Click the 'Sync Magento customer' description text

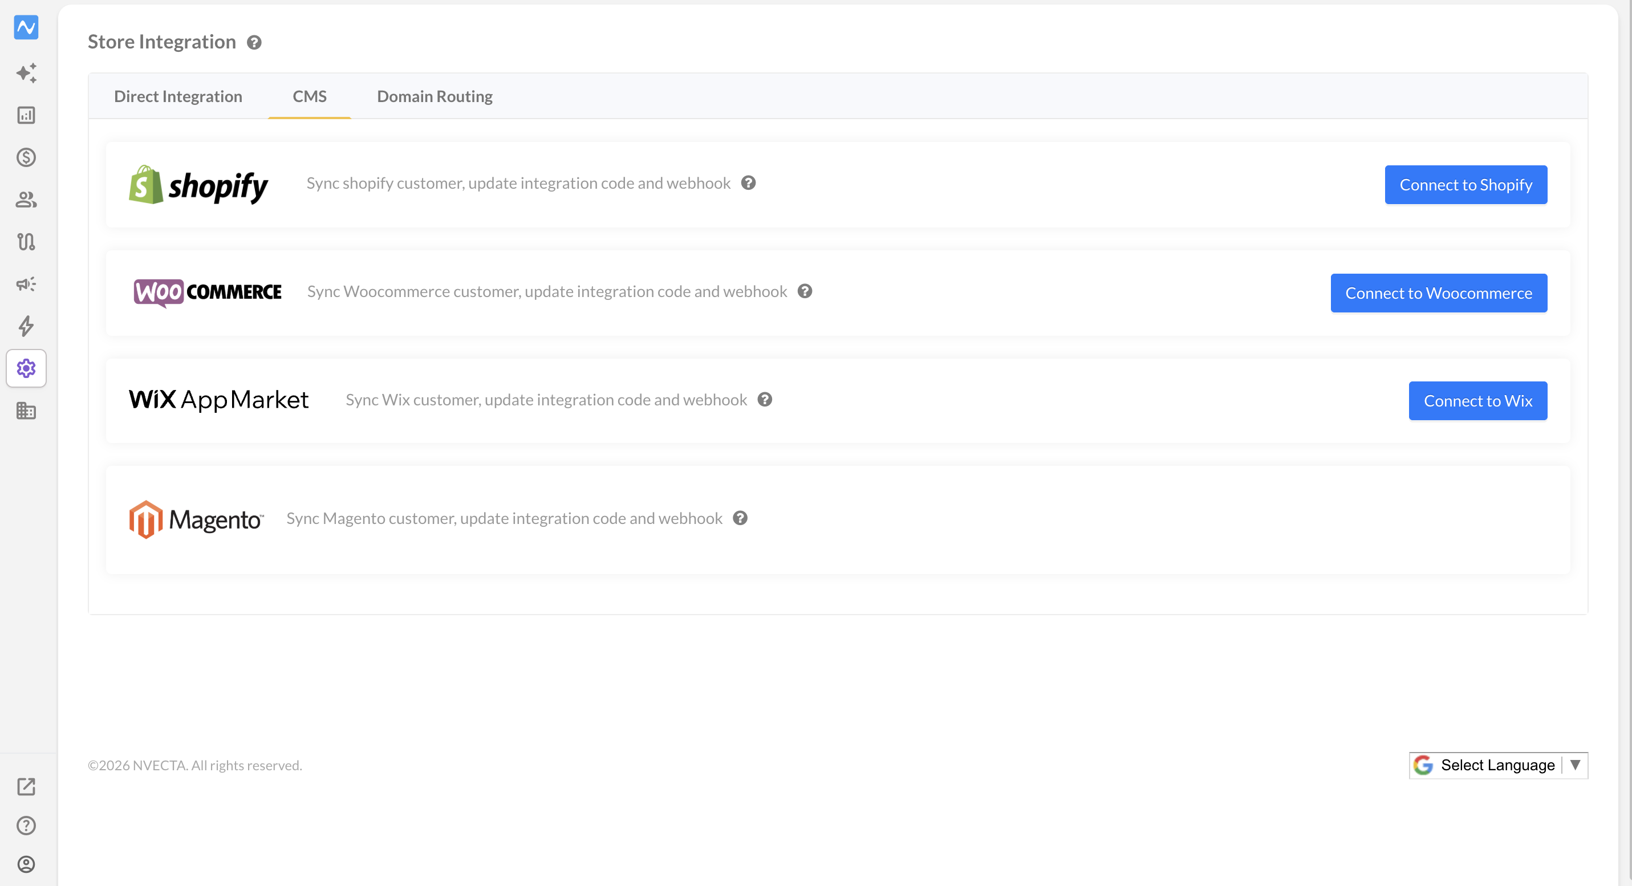(504, 518)
